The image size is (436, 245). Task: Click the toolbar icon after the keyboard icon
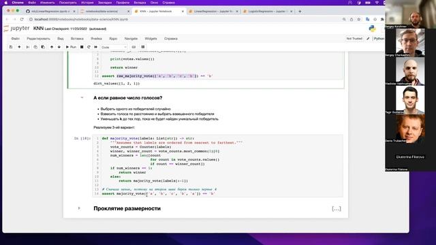(x=143, y=47)
